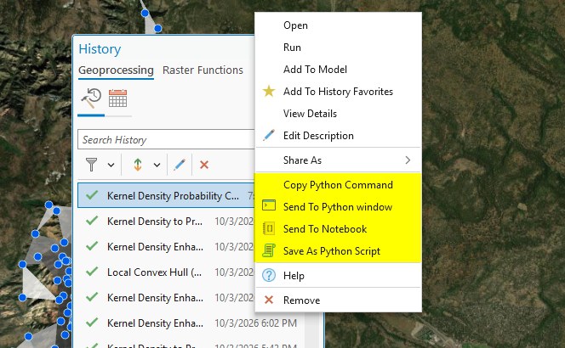Switch to the calendar history view icon
The height and width of the screenshot is (348, 565).
point(117,98)
